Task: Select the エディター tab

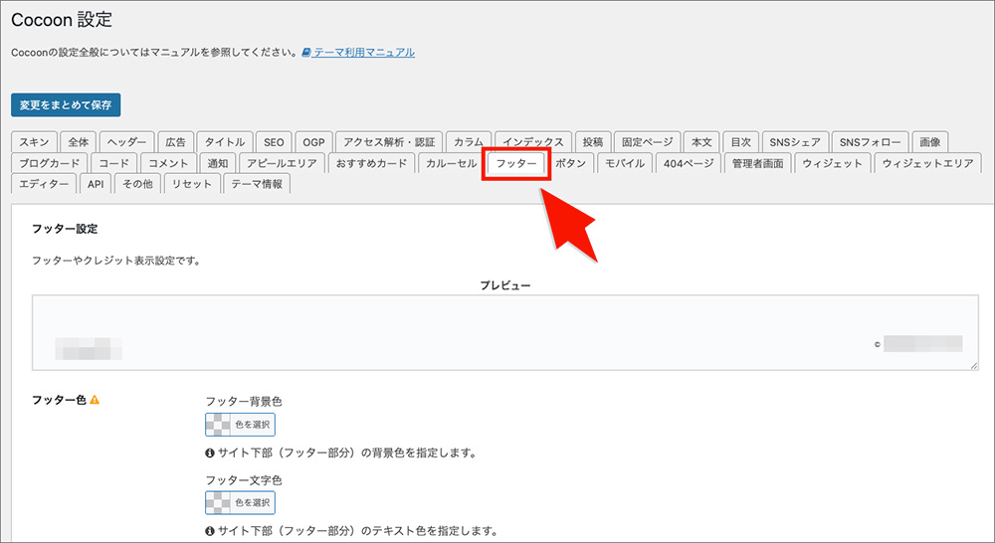Action: coord(44,184)
